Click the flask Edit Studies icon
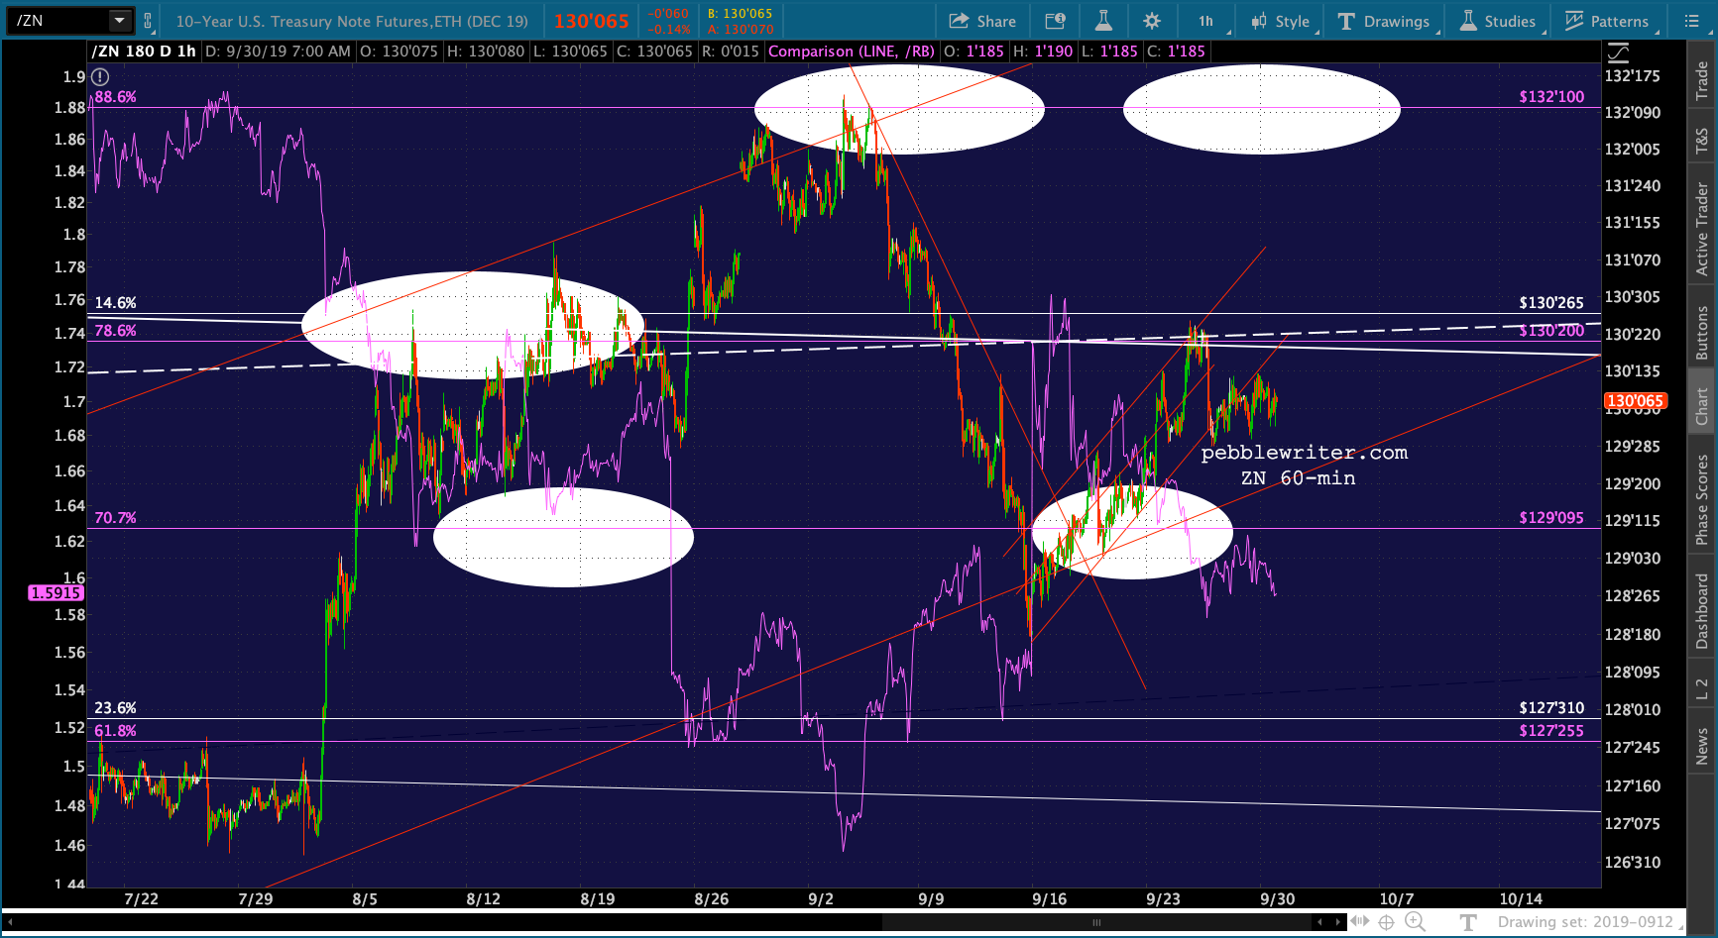 1103,21
